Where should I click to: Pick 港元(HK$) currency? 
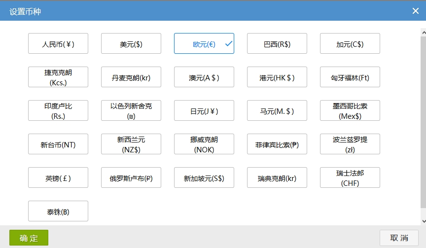coord(277,77)
